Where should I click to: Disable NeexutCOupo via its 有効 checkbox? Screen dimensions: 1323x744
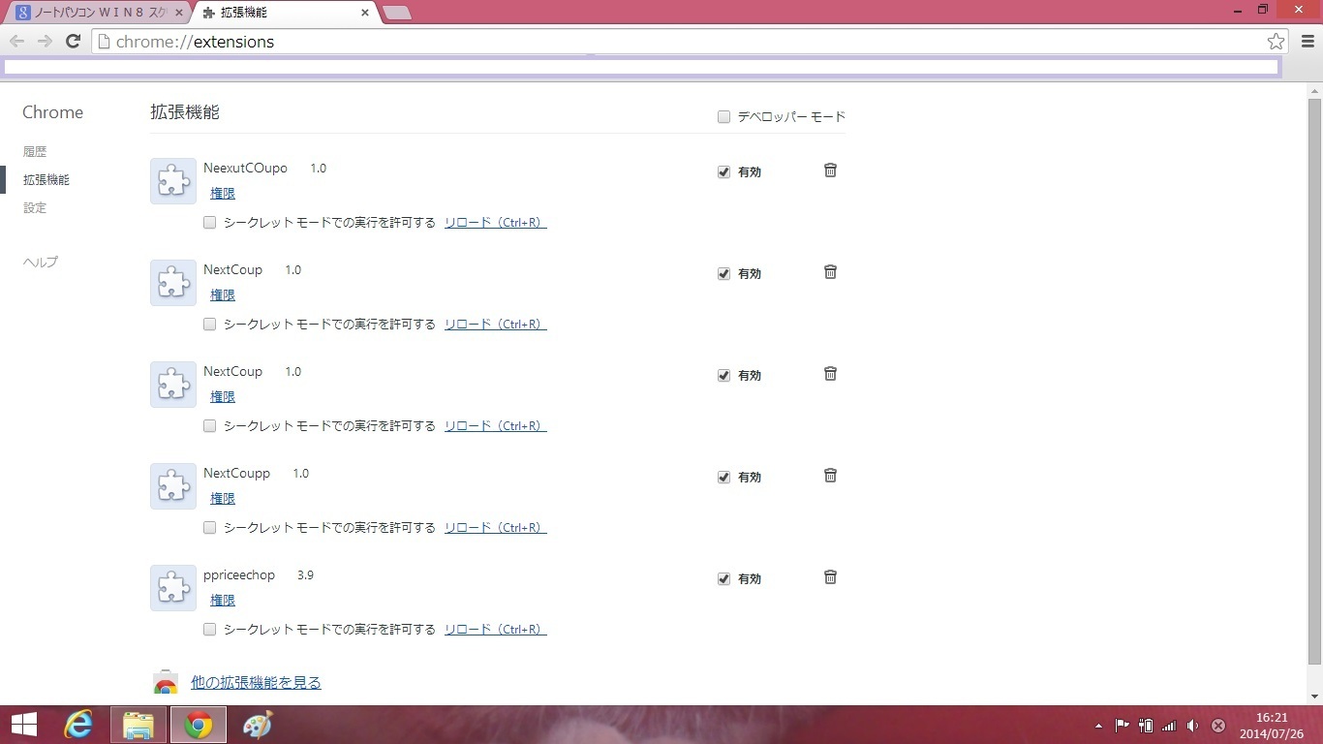click(723, 172)
